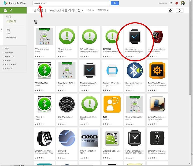
Task: Select 쇼핑하기 in the sidebar
Action: (11, 21)
